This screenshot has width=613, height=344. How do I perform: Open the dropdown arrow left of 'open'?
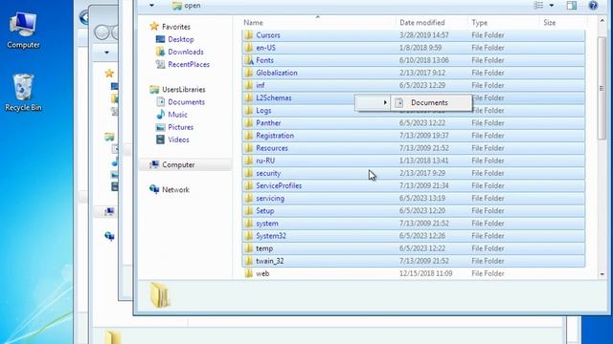click(151, 6)
